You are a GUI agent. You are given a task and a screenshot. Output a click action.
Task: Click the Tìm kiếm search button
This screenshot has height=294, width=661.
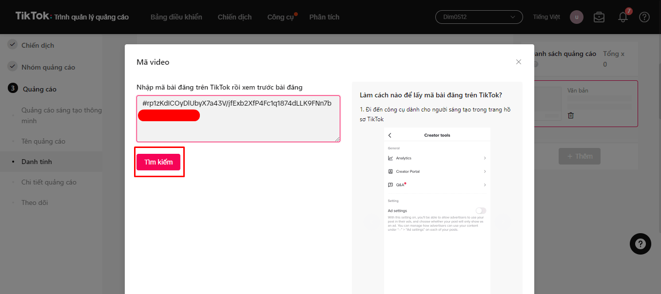[158, 162]
